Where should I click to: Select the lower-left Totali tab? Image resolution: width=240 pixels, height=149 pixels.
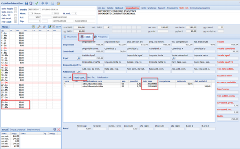coord(5,129)
